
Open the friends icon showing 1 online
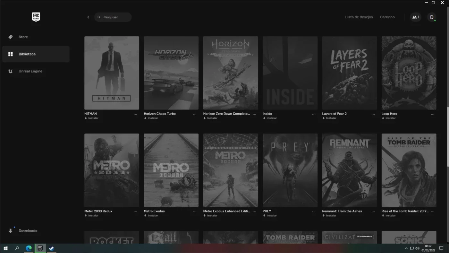[x=416, y=17]
